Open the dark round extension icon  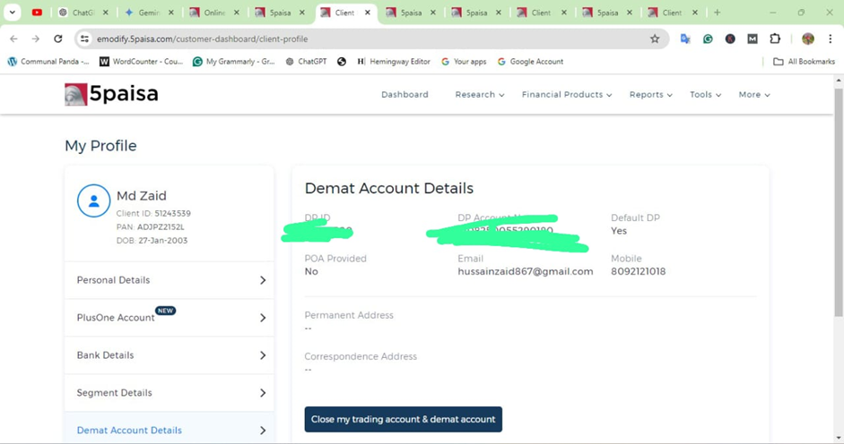730,38
